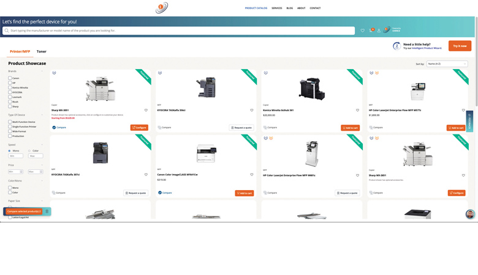478x275 pixels.
Task: Click Compare selected product(s) 2 button
Action: point(24,211)
